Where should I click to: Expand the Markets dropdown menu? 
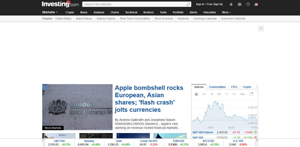(x=50, y=12)
